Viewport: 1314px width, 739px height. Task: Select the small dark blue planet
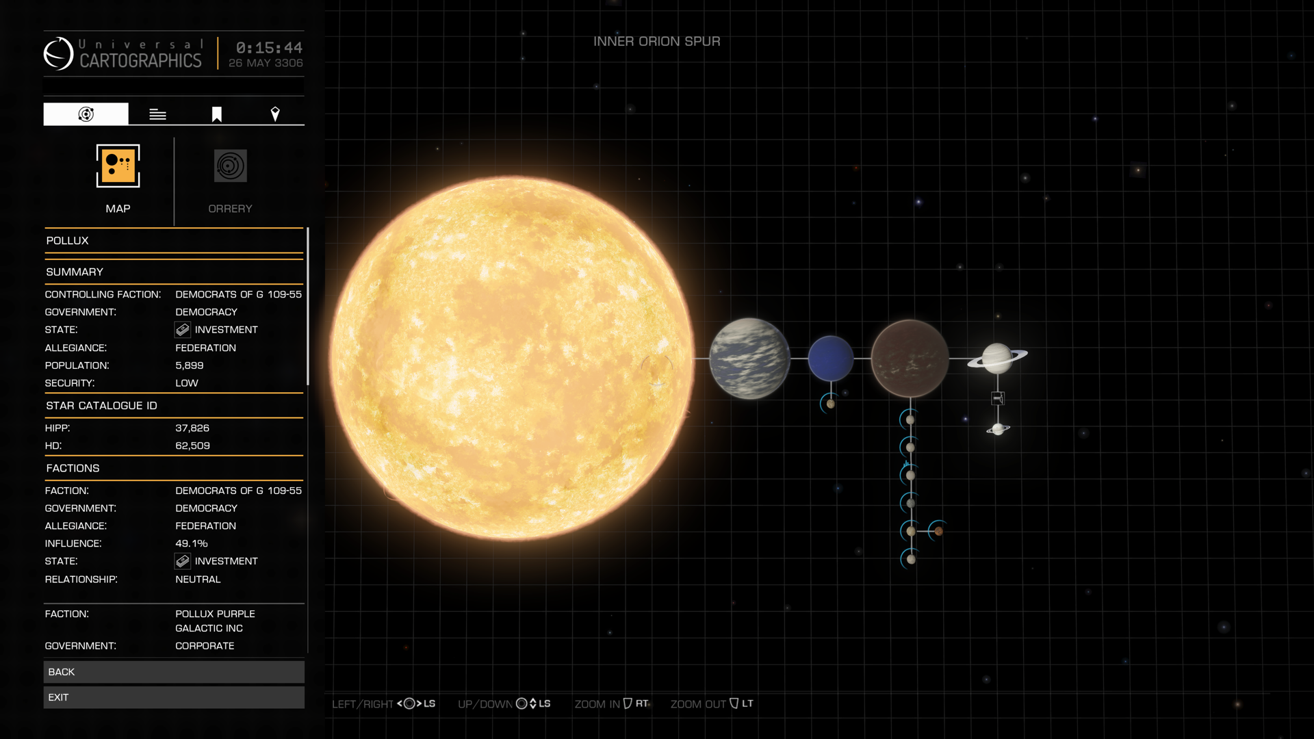point(830,358)
